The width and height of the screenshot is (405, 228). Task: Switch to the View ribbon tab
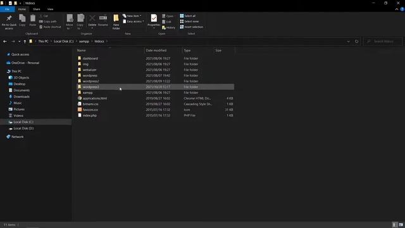50,9
